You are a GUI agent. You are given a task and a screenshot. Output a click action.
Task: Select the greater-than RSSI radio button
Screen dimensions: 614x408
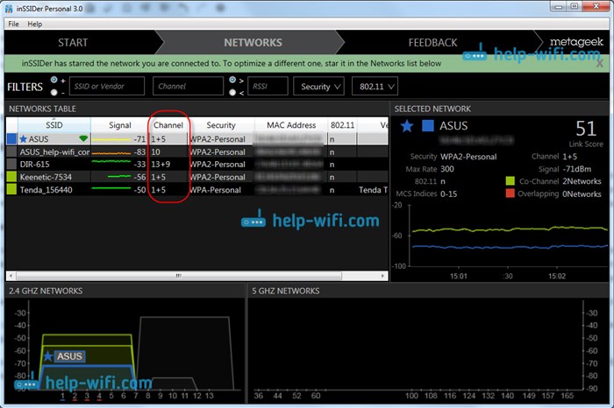pos(232,80)
